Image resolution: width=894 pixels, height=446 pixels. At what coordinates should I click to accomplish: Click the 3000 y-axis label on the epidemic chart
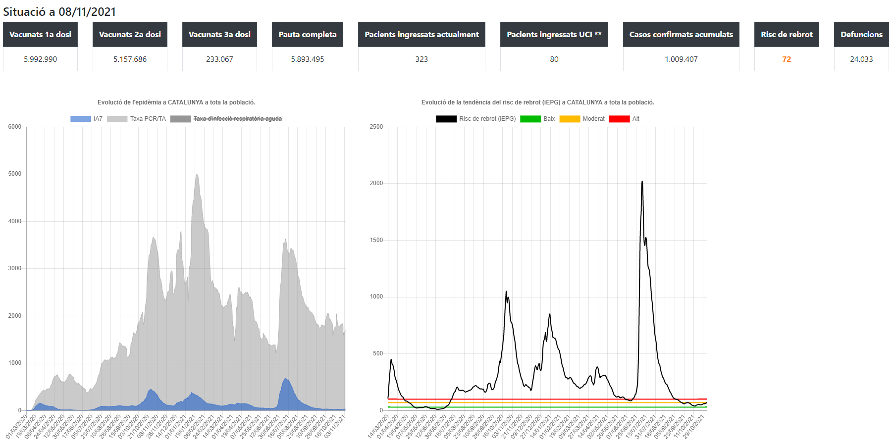tap(15, 268)
